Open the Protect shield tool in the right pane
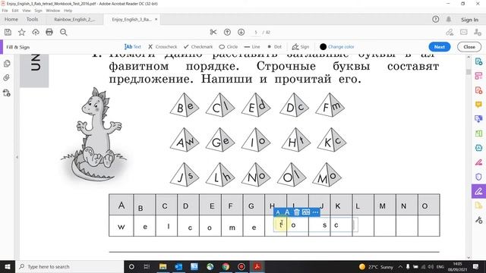Image resolution: width=486 pixels, height=273 pixels. point(478,177)
